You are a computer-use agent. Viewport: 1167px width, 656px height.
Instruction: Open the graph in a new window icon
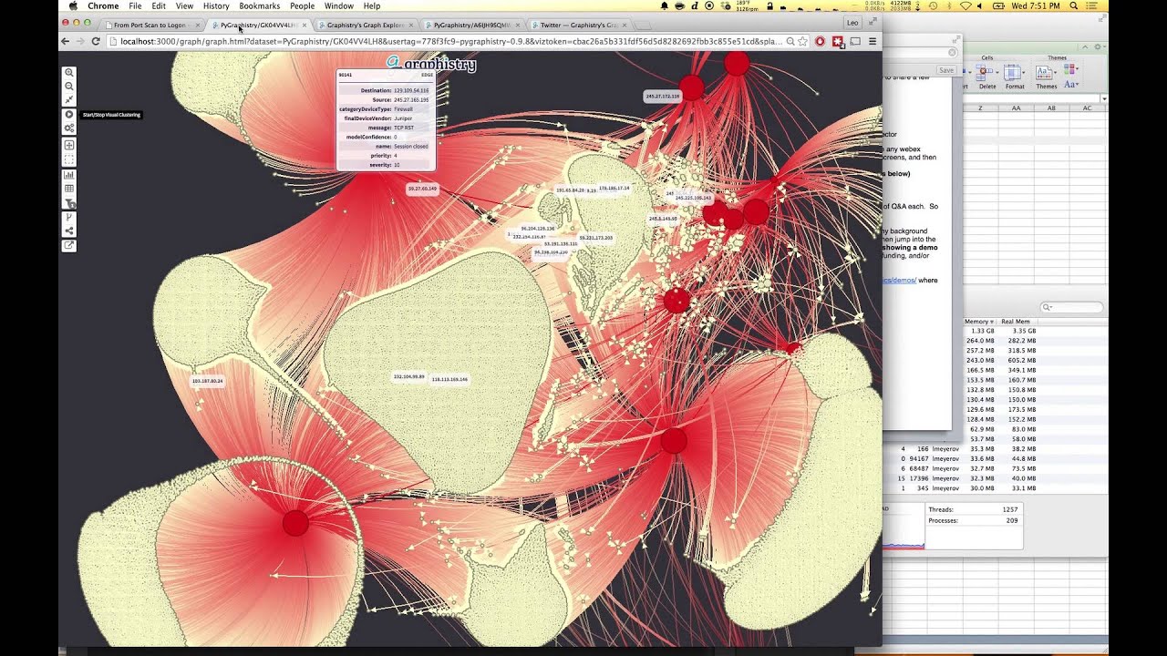click(x=68, y=245)
